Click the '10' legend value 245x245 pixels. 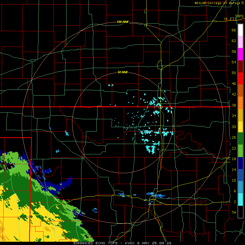pos(234,180)
